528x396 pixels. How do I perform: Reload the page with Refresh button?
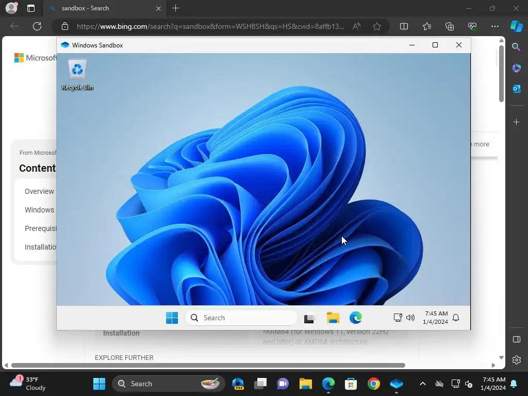point(37,26)
